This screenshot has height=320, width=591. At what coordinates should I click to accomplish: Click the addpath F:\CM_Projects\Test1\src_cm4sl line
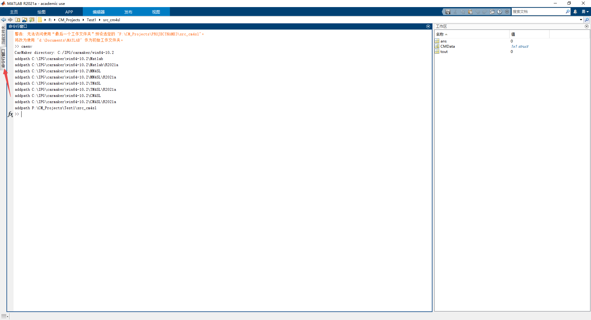click(x=56, y=108)
